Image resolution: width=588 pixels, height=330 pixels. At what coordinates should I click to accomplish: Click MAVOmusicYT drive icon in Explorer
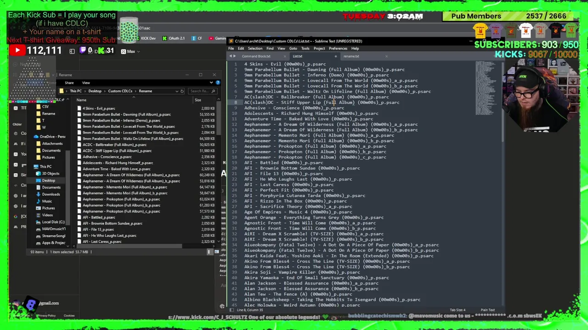pyautogui.click(x=39, y=229)
